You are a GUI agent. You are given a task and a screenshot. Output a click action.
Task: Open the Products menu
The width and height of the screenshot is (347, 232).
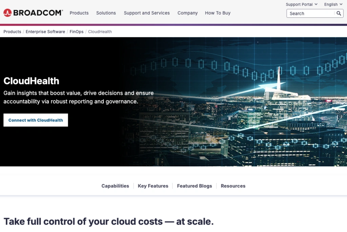79,13
